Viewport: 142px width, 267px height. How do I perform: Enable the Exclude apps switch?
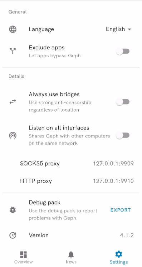(123, 51)
